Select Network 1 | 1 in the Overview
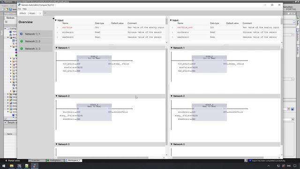The height and width of the screenshot is (169, 300). point(36,34)
